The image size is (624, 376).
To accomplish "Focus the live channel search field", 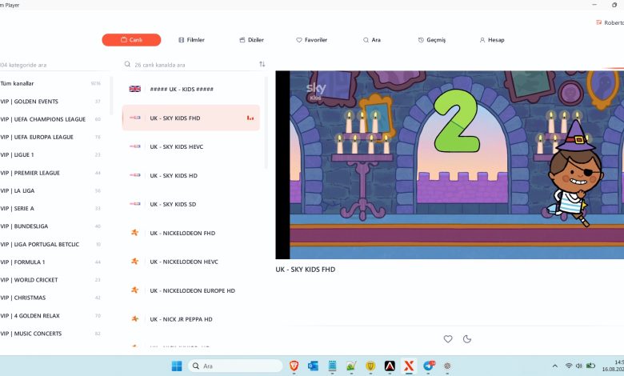I will point(190,65).
